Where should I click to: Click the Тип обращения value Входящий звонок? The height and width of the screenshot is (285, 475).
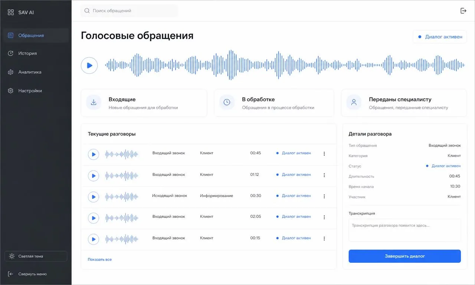pyautogui.click(x=445, y=145)
